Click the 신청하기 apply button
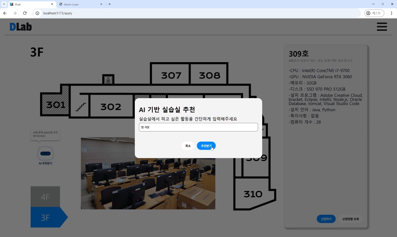The height and width of the screenshot is (237, 397). pyautogui.click(x=326, y=219)
